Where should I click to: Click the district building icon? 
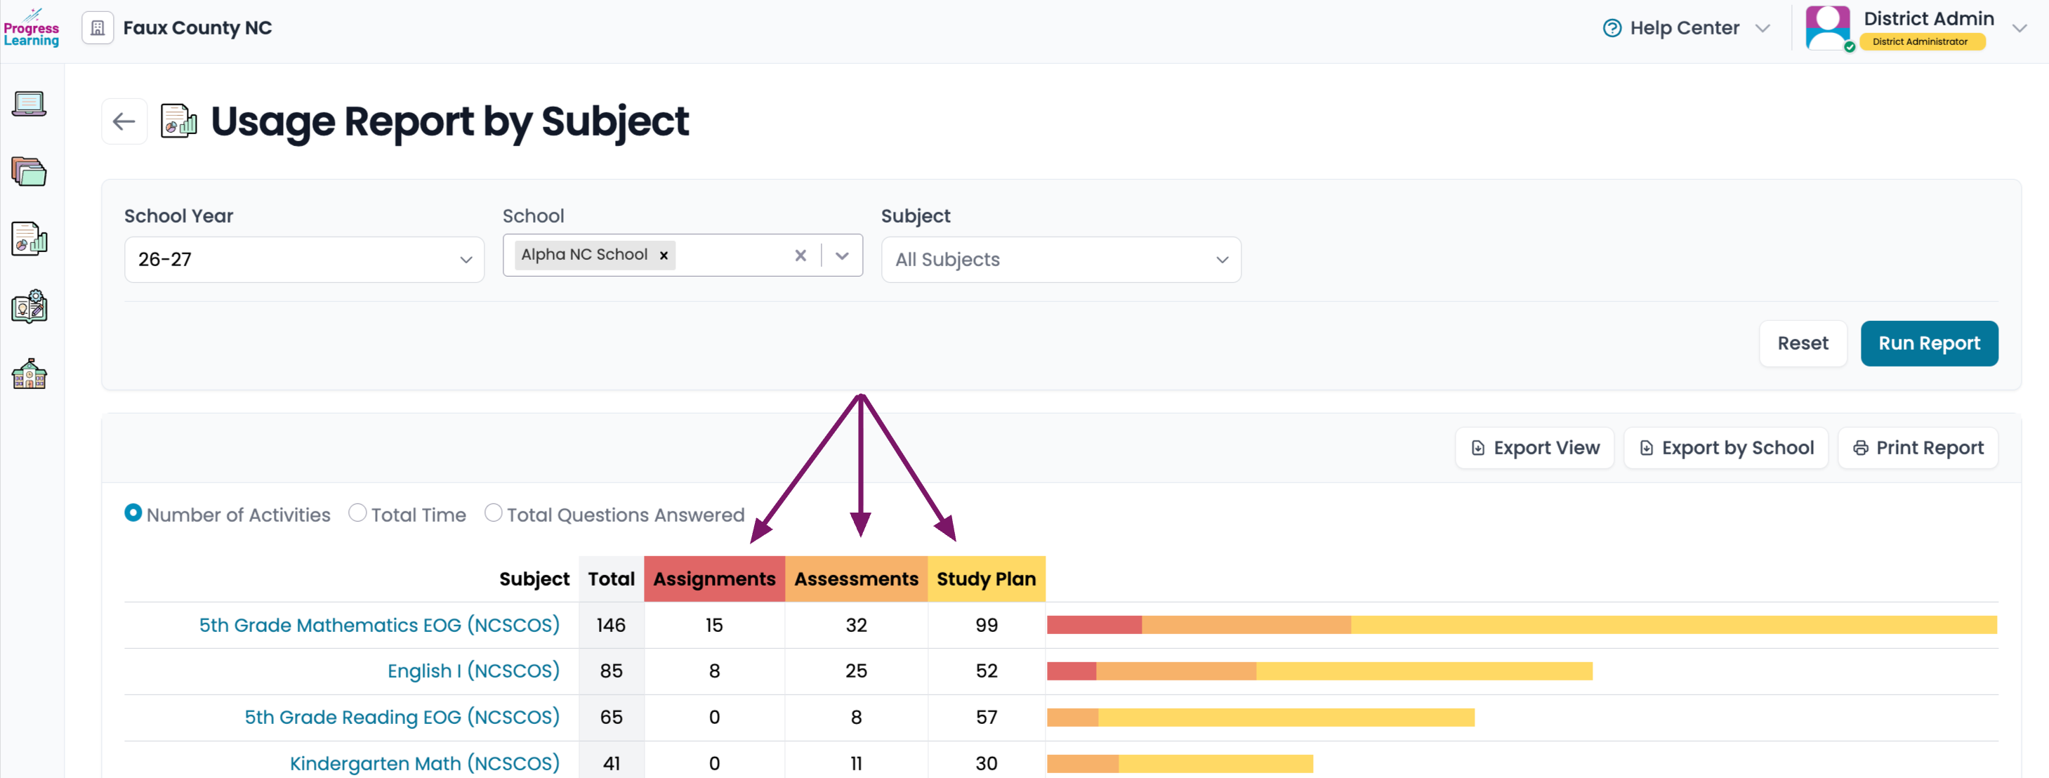[98, 28]
